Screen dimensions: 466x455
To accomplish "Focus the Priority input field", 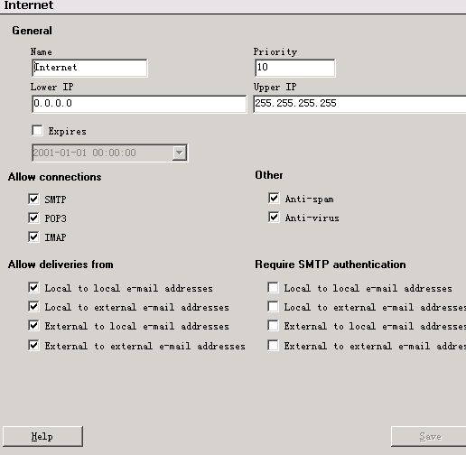I will pos(294,68).
